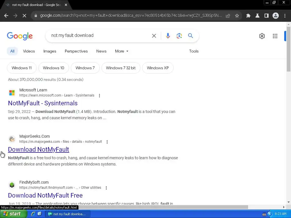Open the share page icon in address bar
This screenshot has height=218, width=291.
click(x=228, y=16)
